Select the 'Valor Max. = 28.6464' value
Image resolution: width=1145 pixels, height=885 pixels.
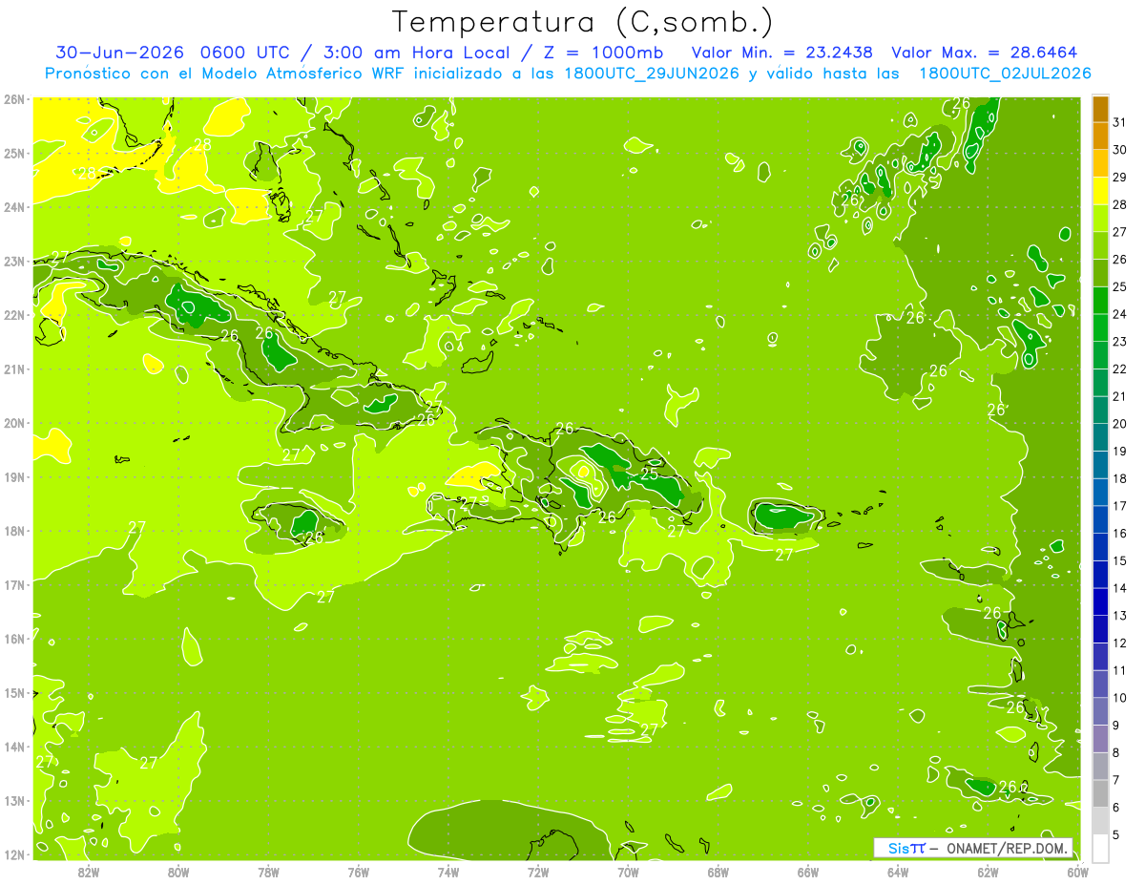pyautogui.click(x=985, y=53)
